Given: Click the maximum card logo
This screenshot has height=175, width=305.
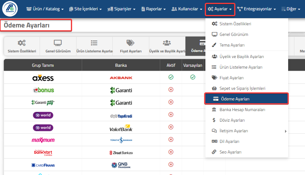Looking at the screenshot, I should coord(43,140).
